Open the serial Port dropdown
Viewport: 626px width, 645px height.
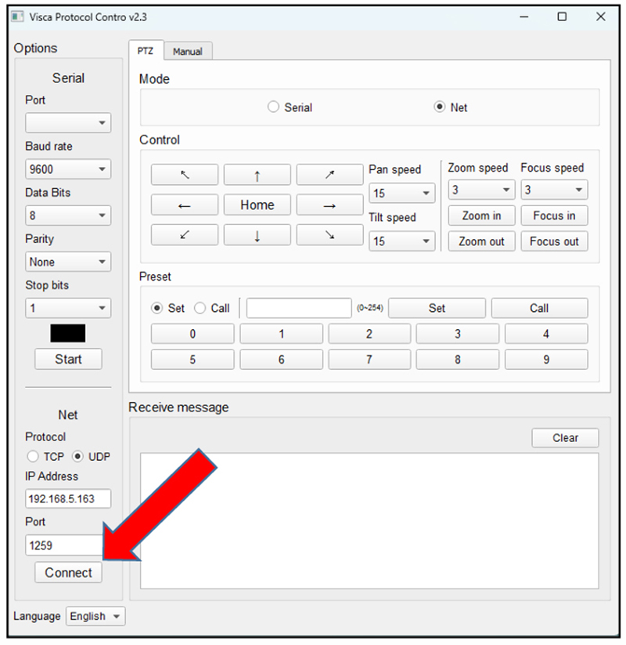coord(68,122)
